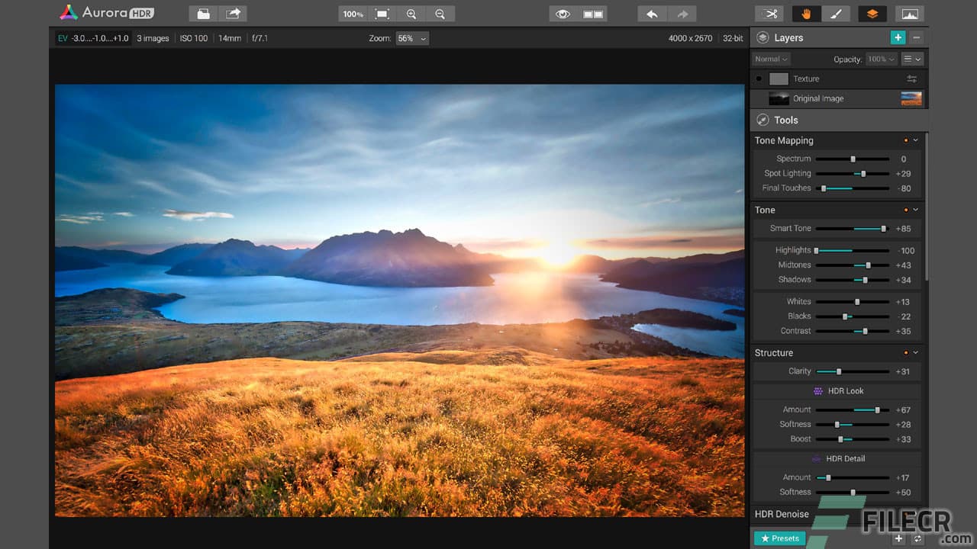The height and width of the screenshot is (549, 977).
Task: Select the Crop tool
Action: click(x=769, y=13)
